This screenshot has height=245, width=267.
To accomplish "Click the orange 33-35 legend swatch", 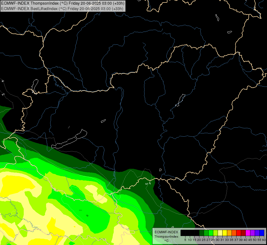I will (x=229, y=233).
